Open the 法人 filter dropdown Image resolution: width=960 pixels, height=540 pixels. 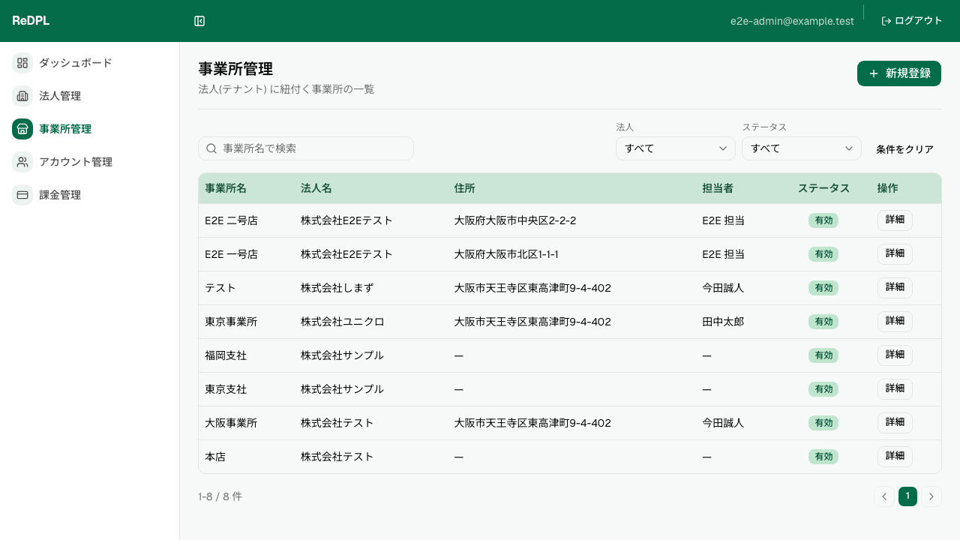[x=676, y=148]
